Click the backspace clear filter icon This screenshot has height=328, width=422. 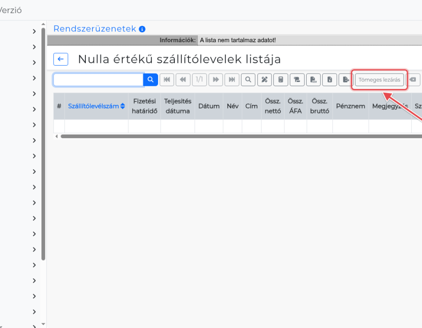pos(413,80)
